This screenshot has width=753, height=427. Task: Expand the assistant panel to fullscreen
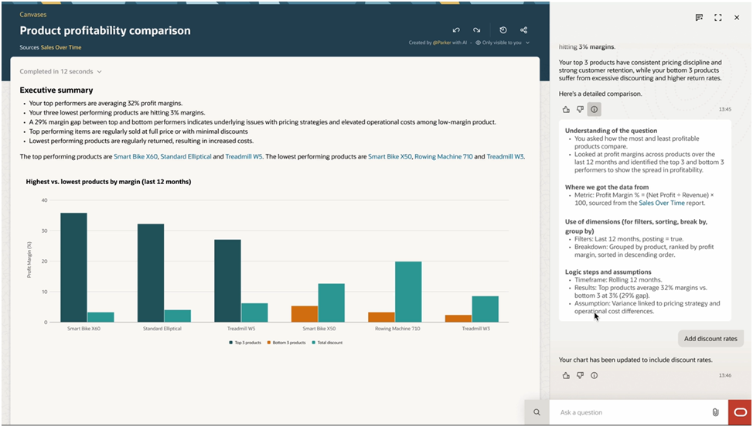(718, 17)
